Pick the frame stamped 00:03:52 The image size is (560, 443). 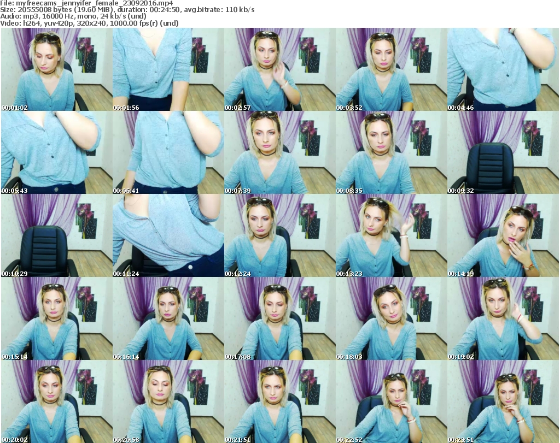coord(392,69)
